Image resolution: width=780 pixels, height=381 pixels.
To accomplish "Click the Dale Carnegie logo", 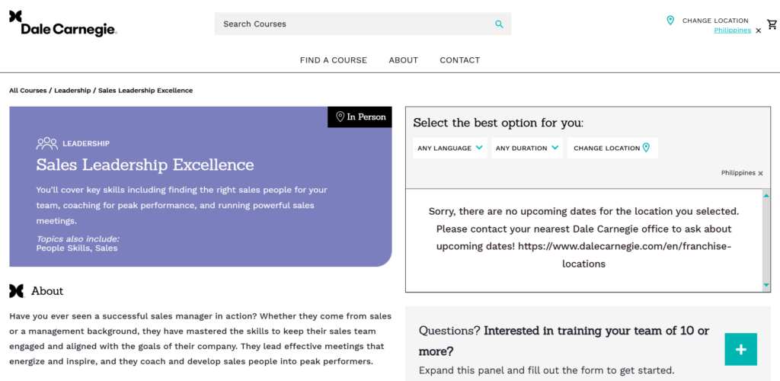I will pyautogui.click(x=63, y=24).
